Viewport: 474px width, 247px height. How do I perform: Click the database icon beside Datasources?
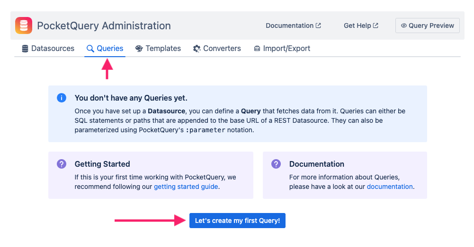coord(25,49)
